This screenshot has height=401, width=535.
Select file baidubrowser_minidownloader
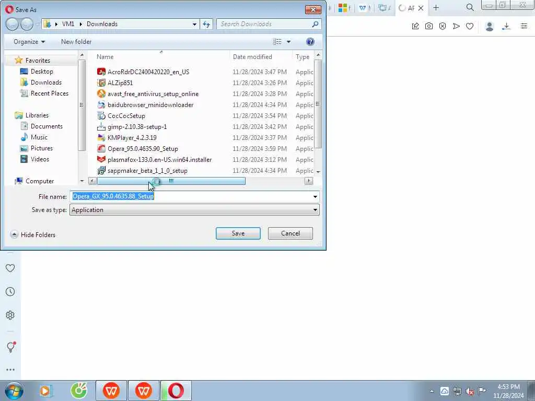click(150, 104)
